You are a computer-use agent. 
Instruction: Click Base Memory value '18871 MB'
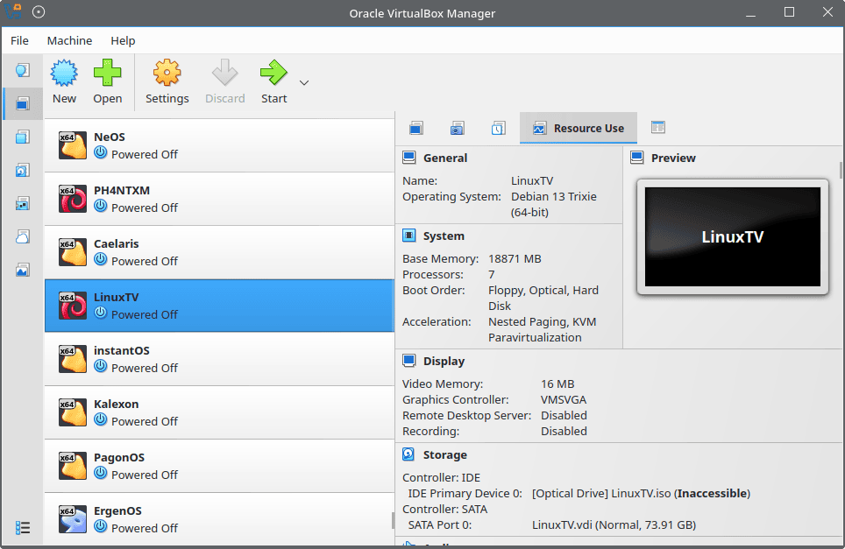(515, 259)
